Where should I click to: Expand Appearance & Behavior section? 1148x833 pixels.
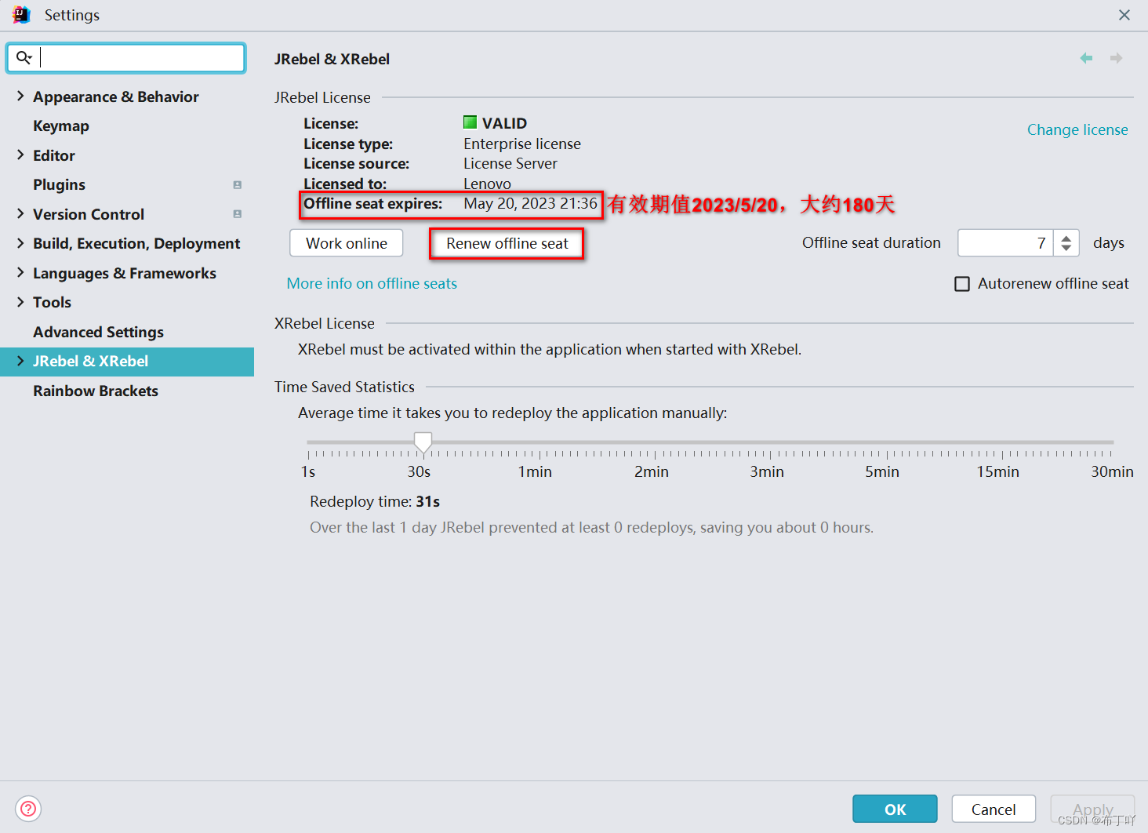(20, 96)
